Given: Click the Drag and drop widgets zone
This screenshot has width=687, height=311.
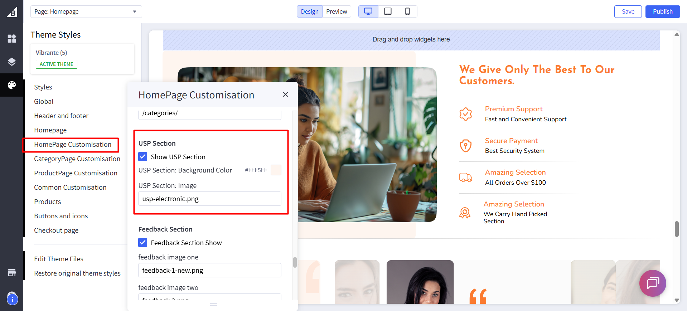Looking at the screenshot, I should point(411,39).
